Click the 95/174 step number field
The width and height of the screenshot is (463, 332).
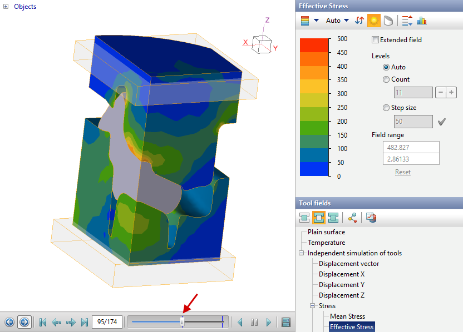[106, 322]
